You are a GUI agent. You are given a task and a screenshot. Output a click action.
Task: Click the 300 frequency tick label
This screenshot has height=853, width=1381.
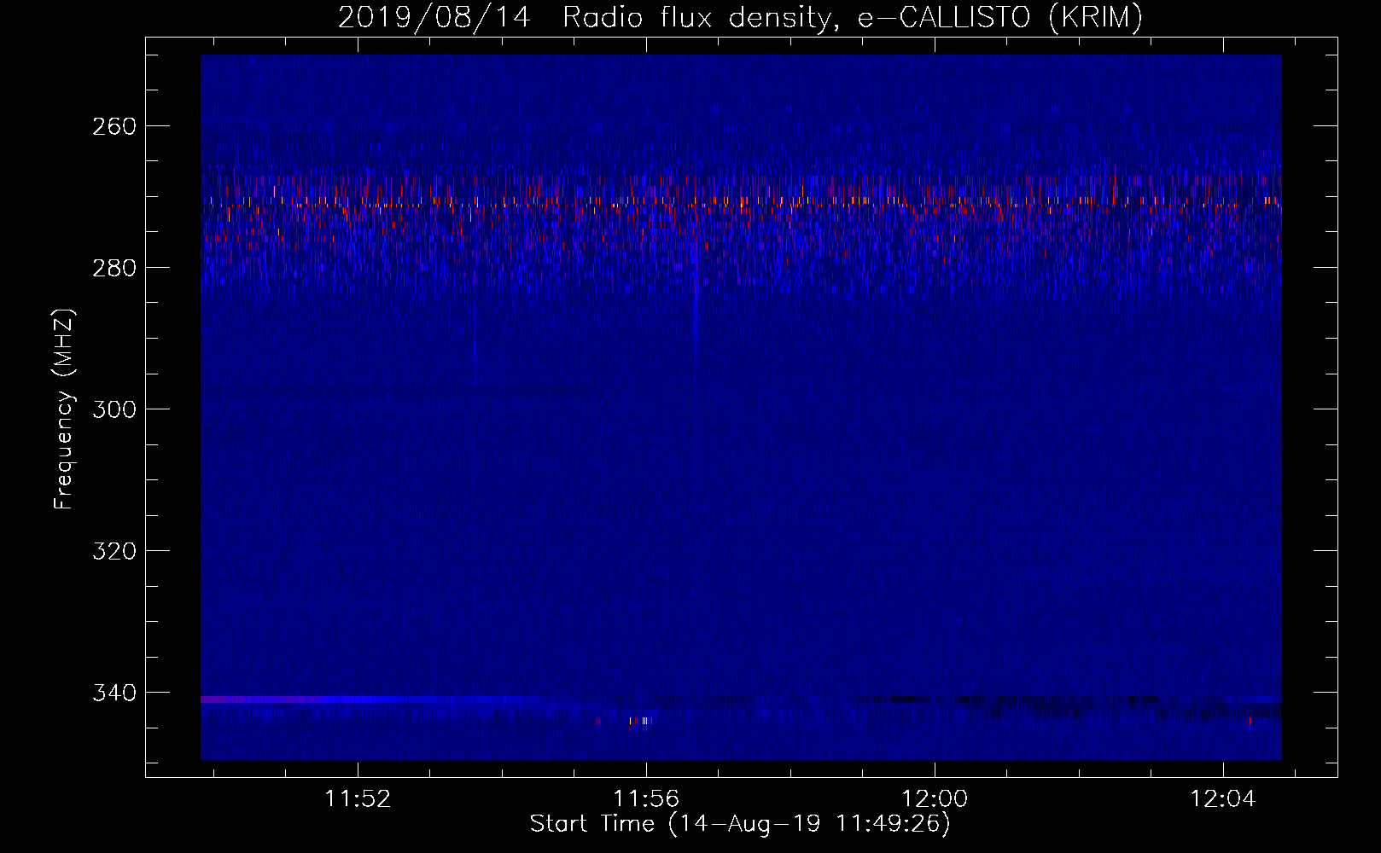point(114,409)
